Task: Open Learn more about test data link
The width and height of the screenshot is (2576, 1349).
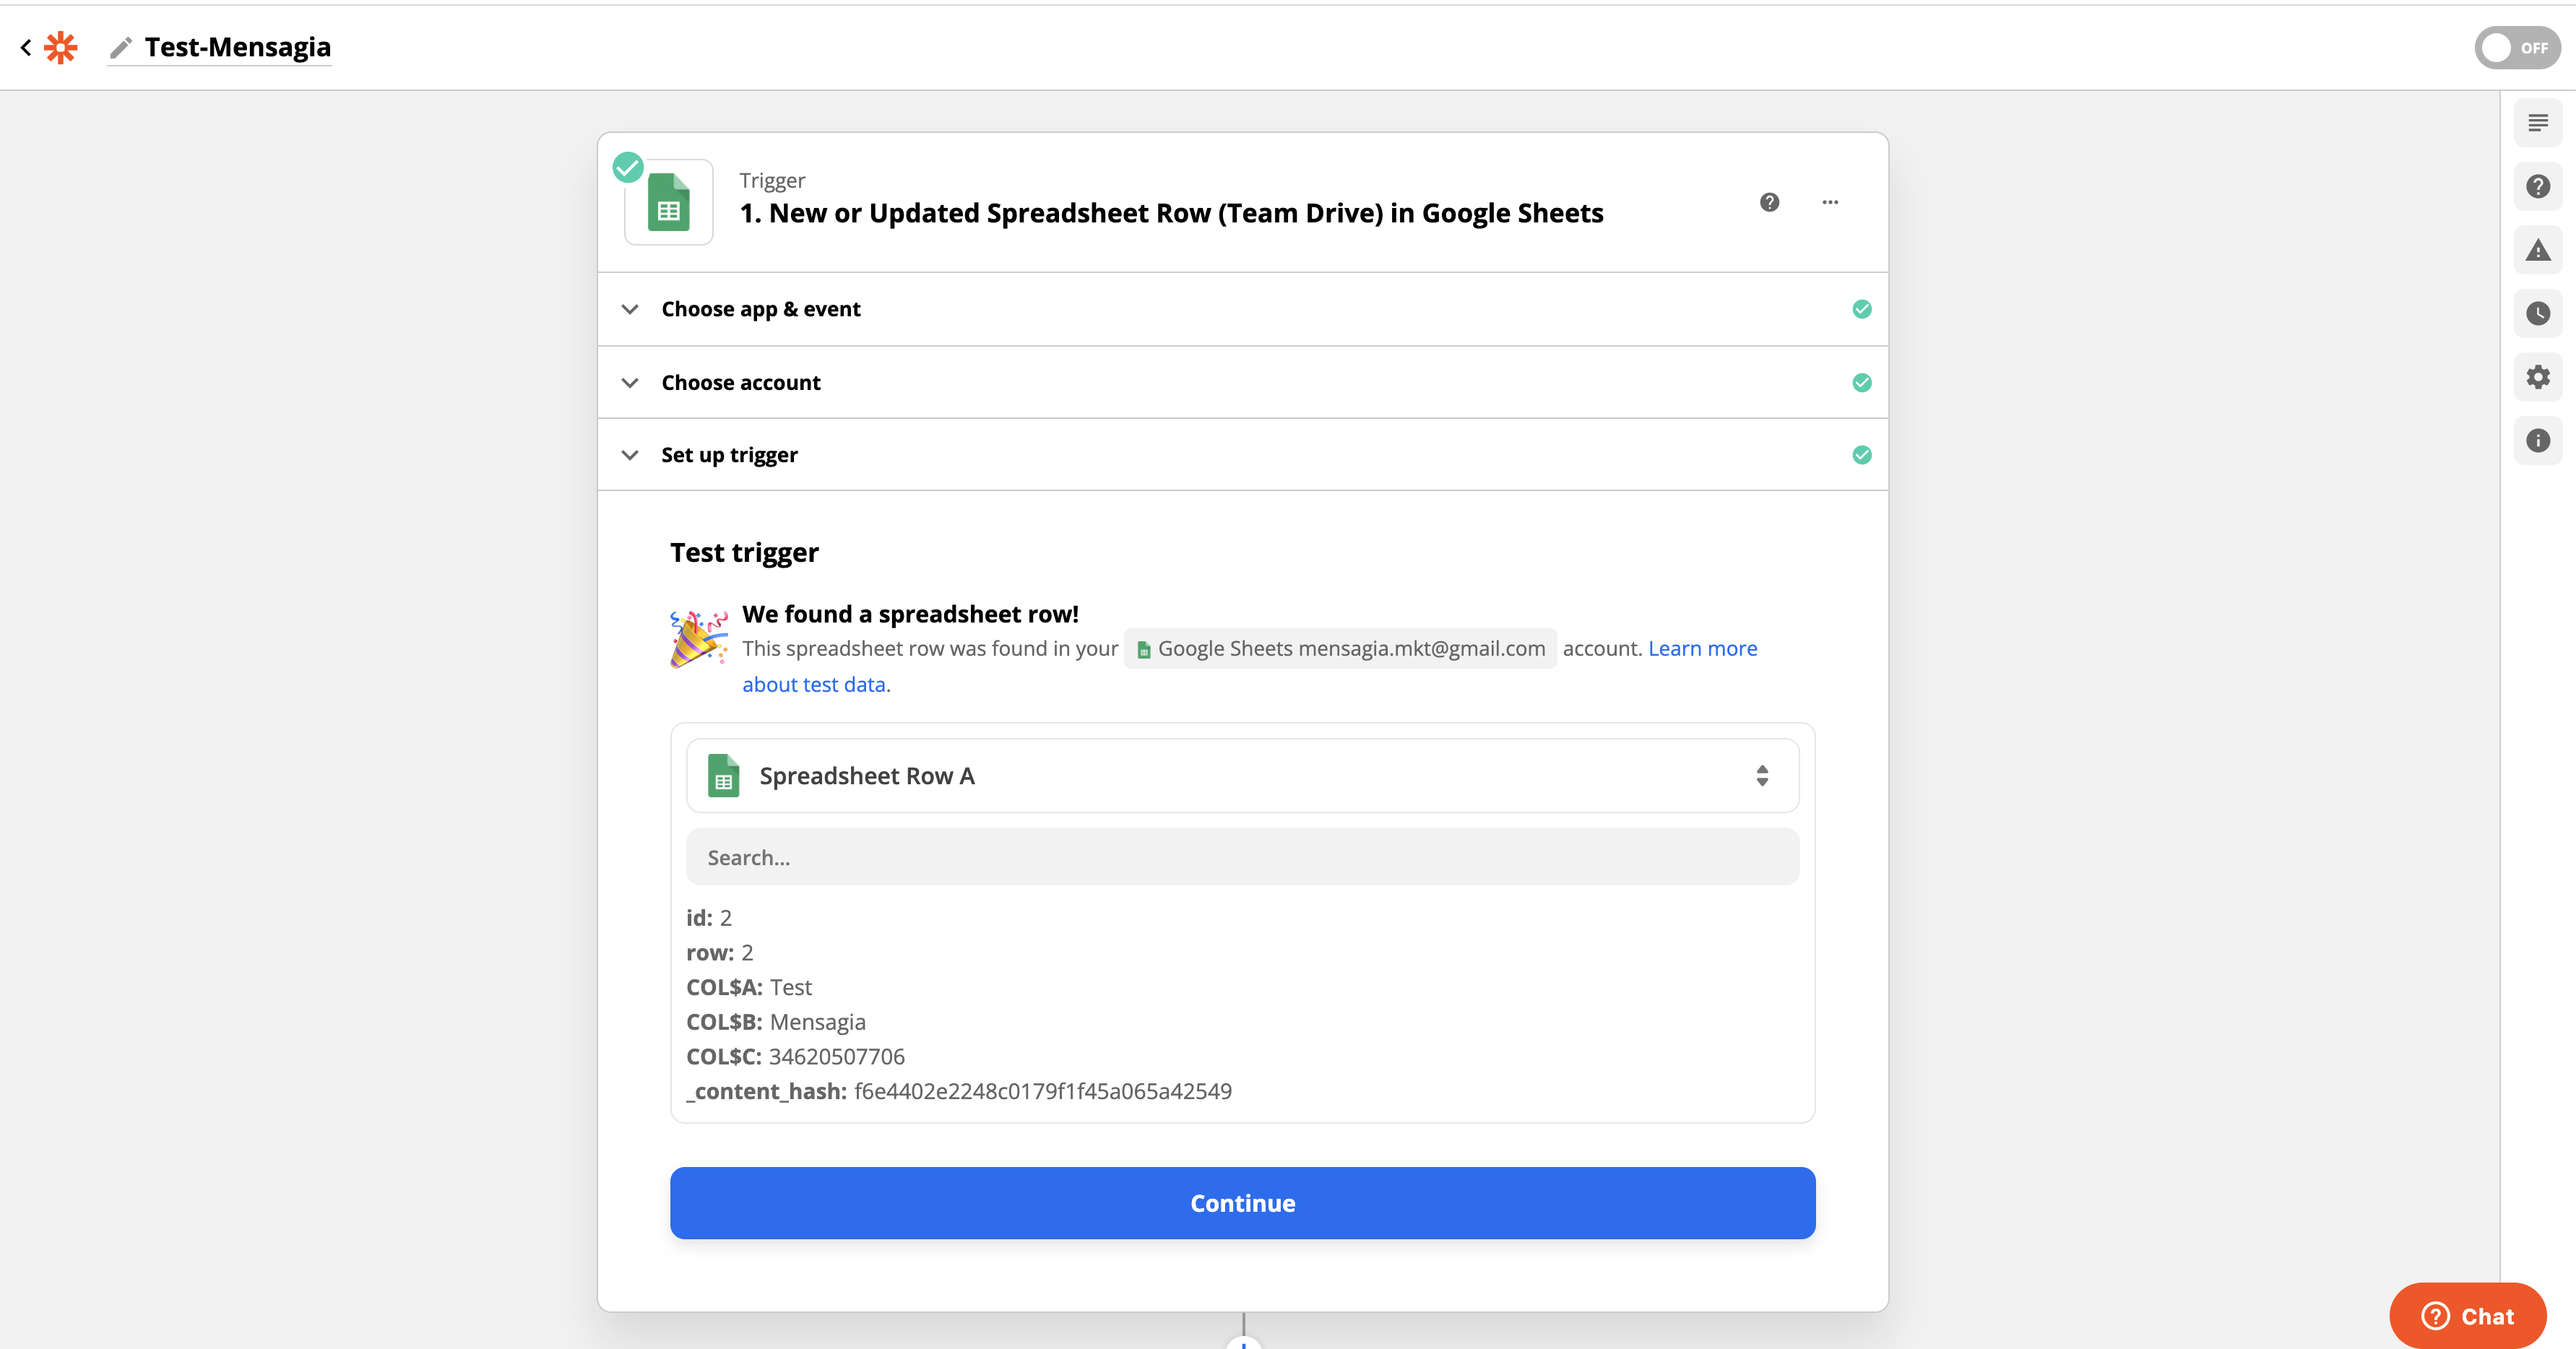Action: (x=1701, y=649)
